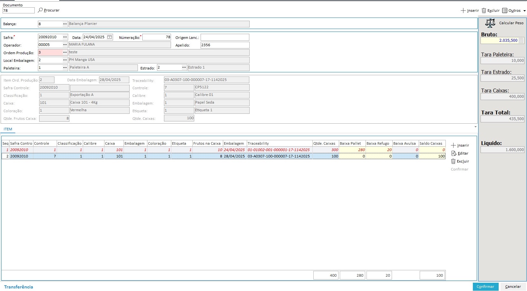Open Paleteira lookup ellipsis button
Screen dimensions: 527x291
click(x=65, y=68)
